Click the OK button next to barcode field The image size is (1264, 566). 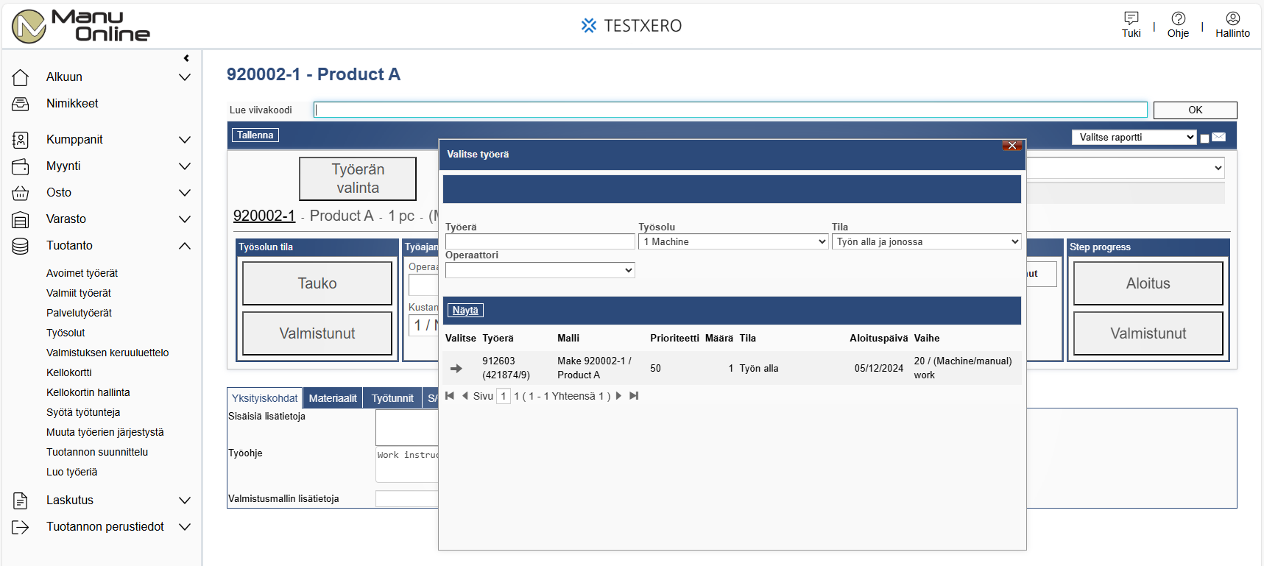1195,110
